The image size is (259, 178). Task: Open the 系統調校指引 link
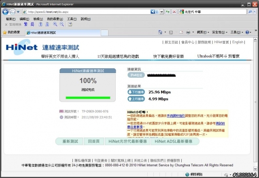pos(176,116)
